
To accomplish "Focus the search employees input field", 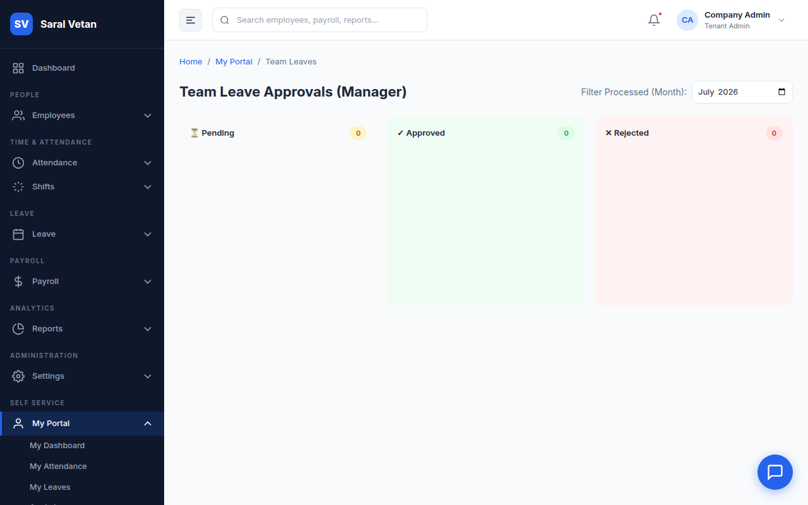I will 319,20.
